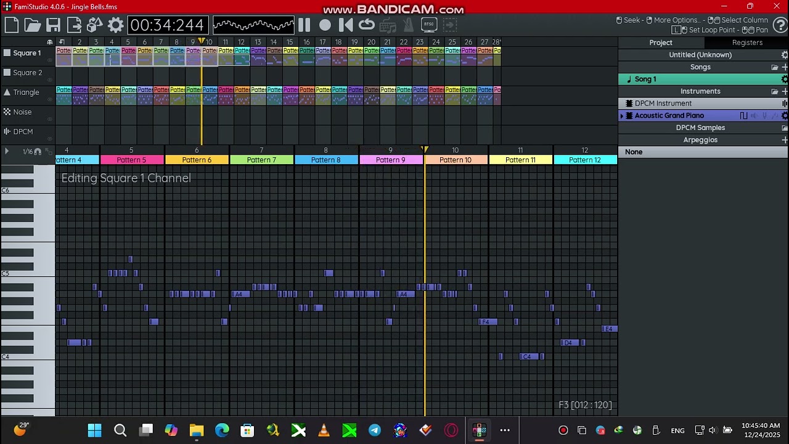Click Pattern 5 header in piano roll
789x444 pixels.
coord(131,160)
